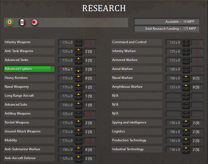Select the Production Technology label
The image size is (208, 164).
(137, 140)
